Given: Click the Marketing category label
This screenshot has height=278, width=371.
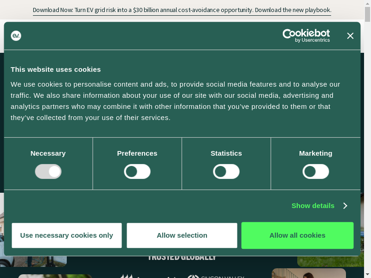Looking at the screenshot, I should click(316, 153).
